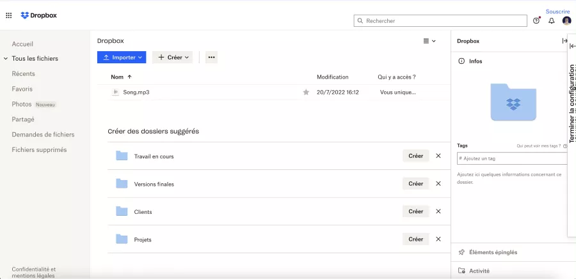Click the Projets folder icon
Screen dimensions: 576x279
click(122, 239)
